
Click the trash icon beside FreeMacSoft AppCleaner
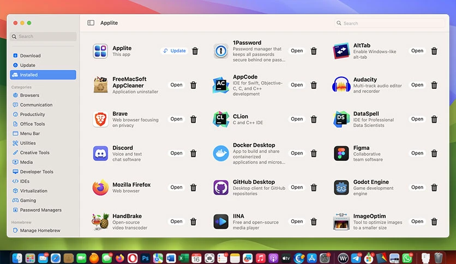(x=194, y=85)
